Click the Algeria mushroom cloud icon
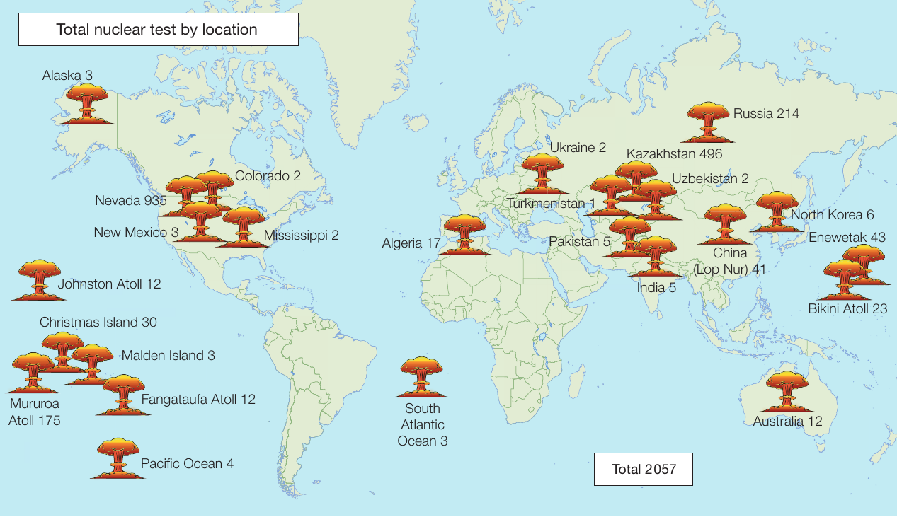 tap(465, 234)
